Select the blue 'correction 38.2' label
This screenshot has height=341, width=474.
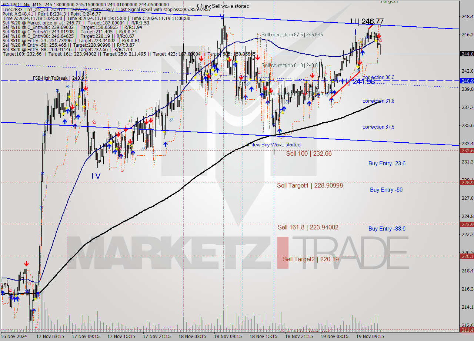[x=378, y=77]
